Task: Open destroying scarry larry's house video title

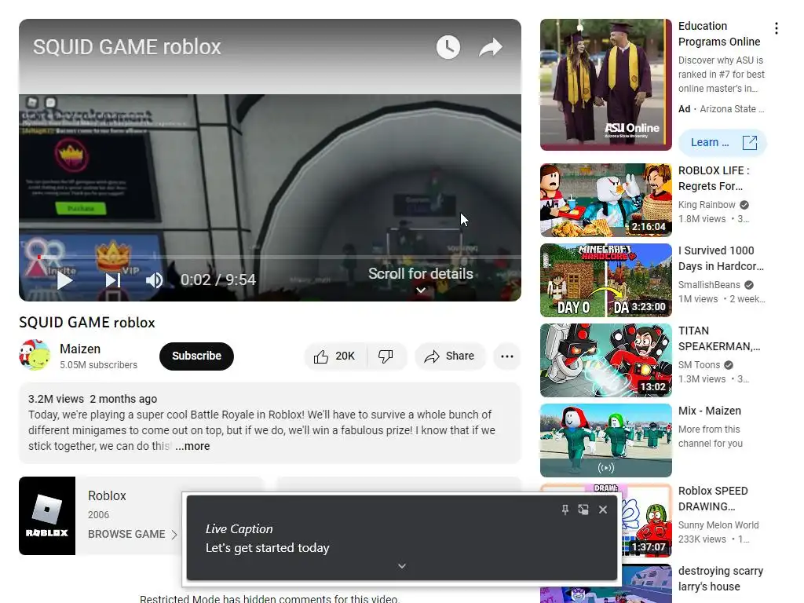Action: coord(721,579)
